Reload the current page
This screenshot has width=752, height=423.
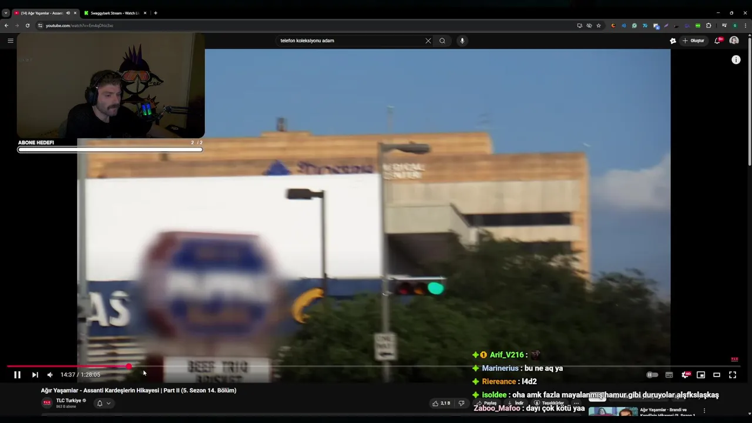coord(28,26)
